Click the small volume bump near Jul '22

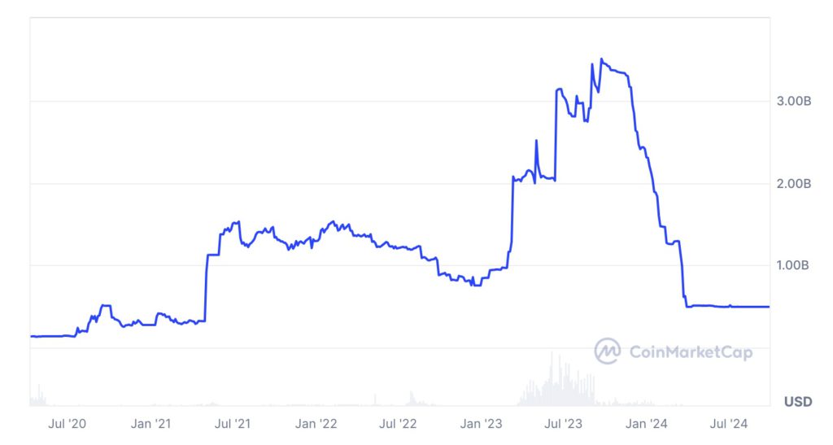(411, 399)
